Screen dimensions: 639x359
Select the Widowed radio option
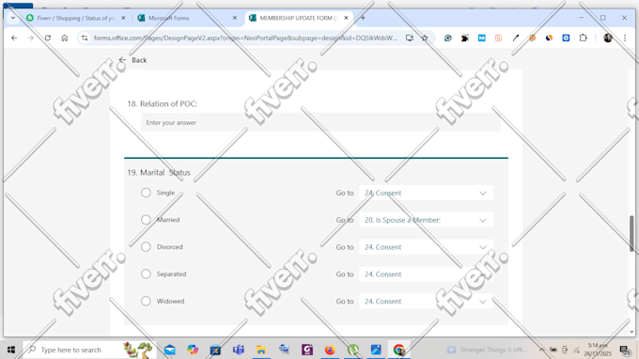(146, 301)
